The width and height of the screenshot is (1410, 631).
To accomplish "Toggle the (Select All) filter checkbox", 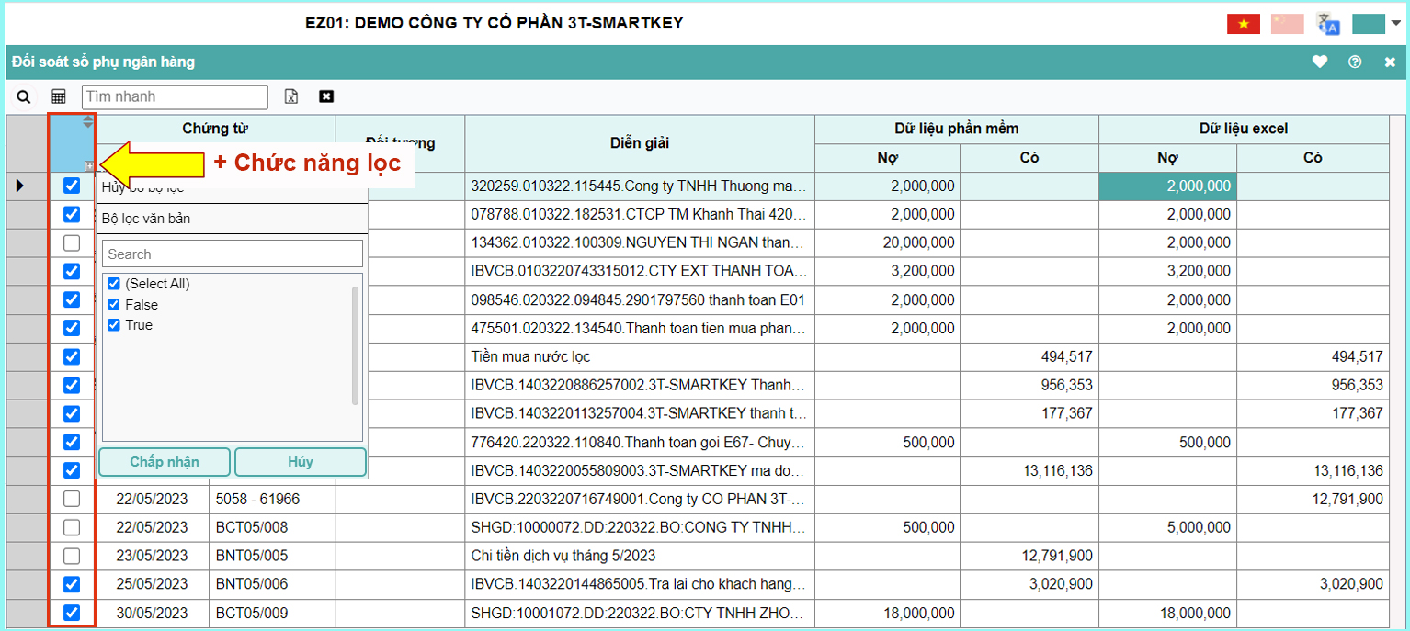I will tap(114, 284).
